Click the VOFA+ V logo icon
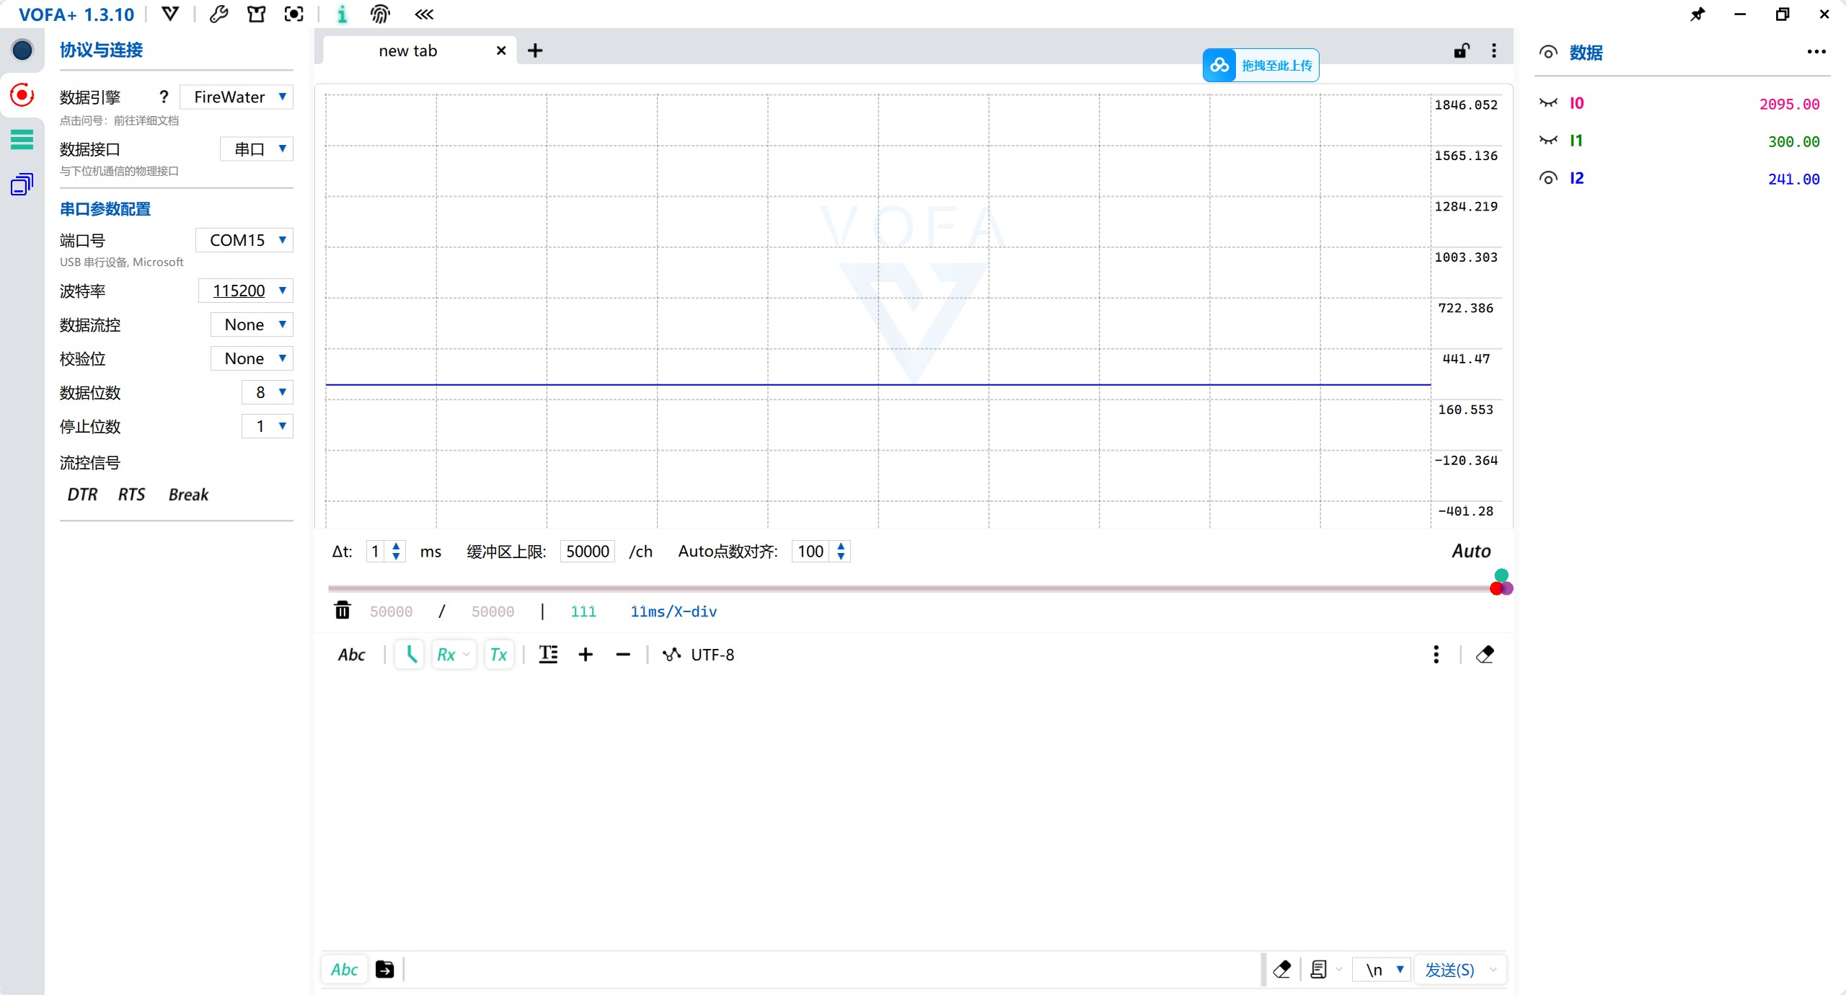Image resolution: width=1846 pixels, height=995 pixels. tap(170, 14)
